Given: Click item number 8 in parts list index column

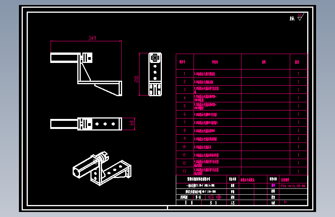Looking at the screenshot, I should 185,131.
